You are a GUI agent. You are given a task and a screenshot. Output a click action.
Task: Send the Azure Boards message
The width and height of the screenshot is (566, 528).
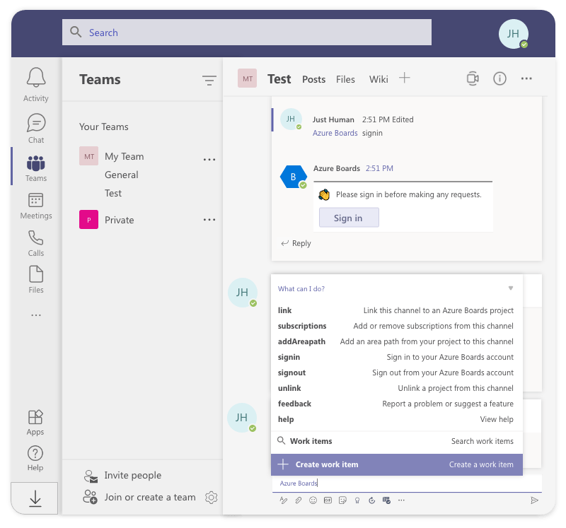536,499
